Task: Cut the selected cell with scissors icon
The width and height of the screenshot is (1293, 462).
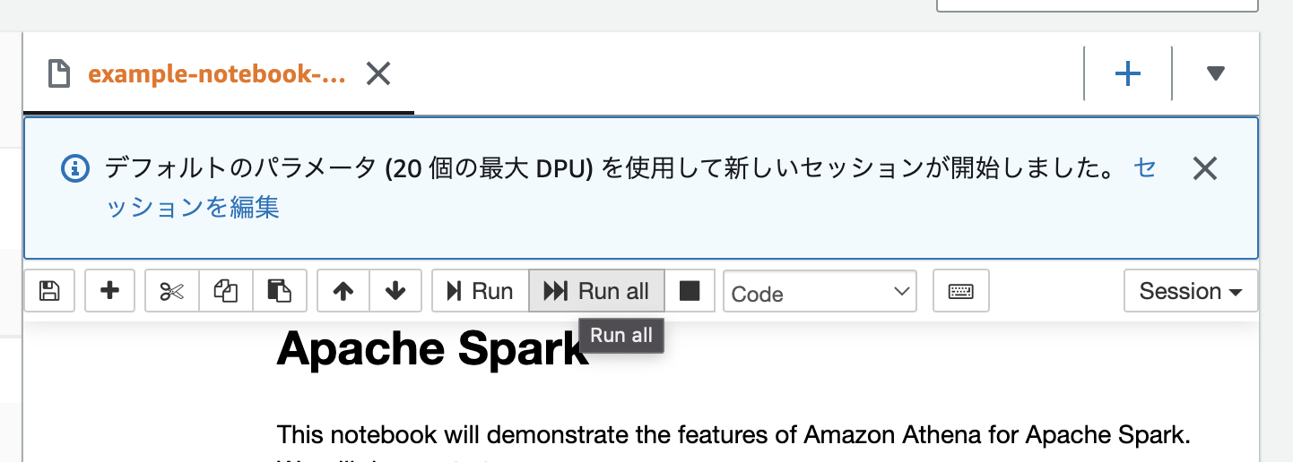Action: 171,291
